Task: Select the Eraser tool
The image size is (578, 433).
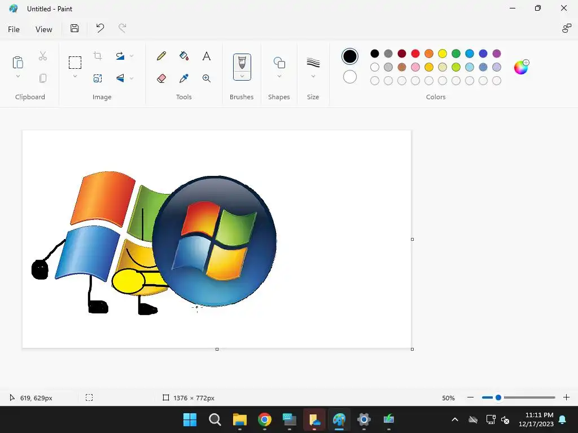Action: (161, 78)
